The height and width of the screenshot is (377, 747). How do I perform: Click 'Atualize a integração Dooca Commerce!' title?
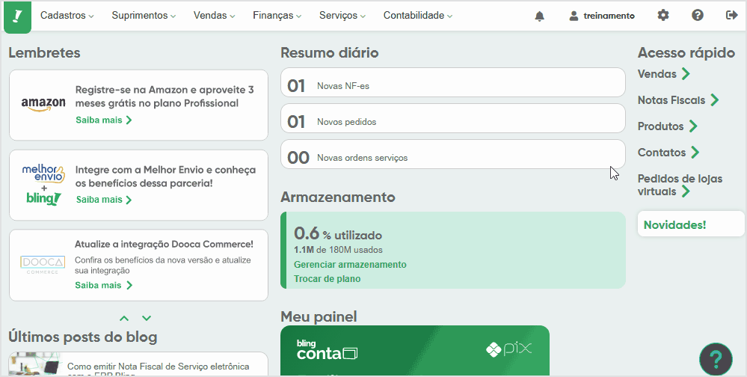pos(164,244)
